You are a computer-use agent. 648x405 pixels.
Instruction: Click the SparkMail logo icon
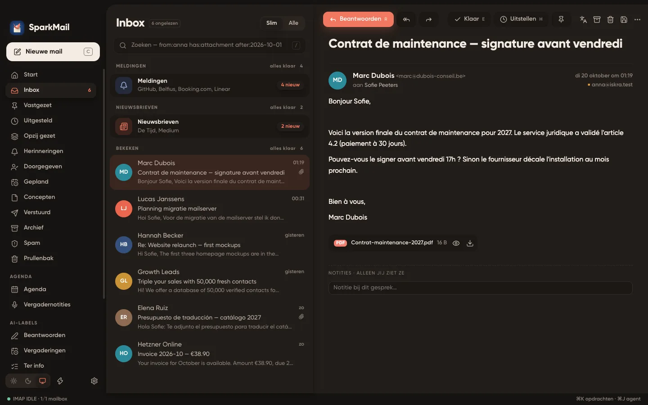point(17,27)
